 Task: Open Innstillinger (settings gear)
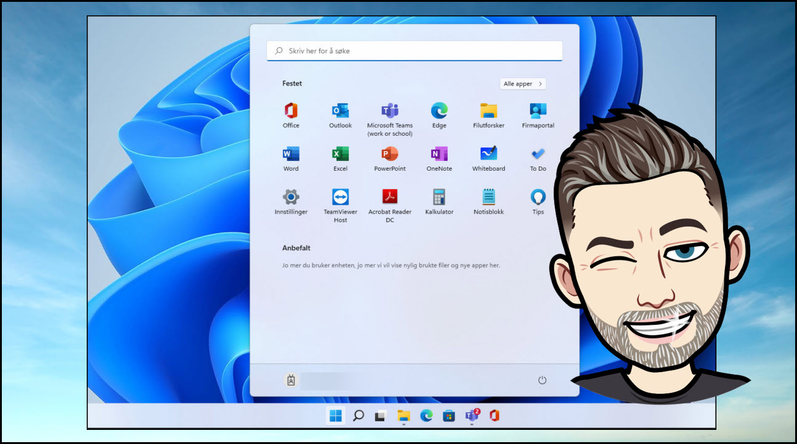(x=291, y=202)
